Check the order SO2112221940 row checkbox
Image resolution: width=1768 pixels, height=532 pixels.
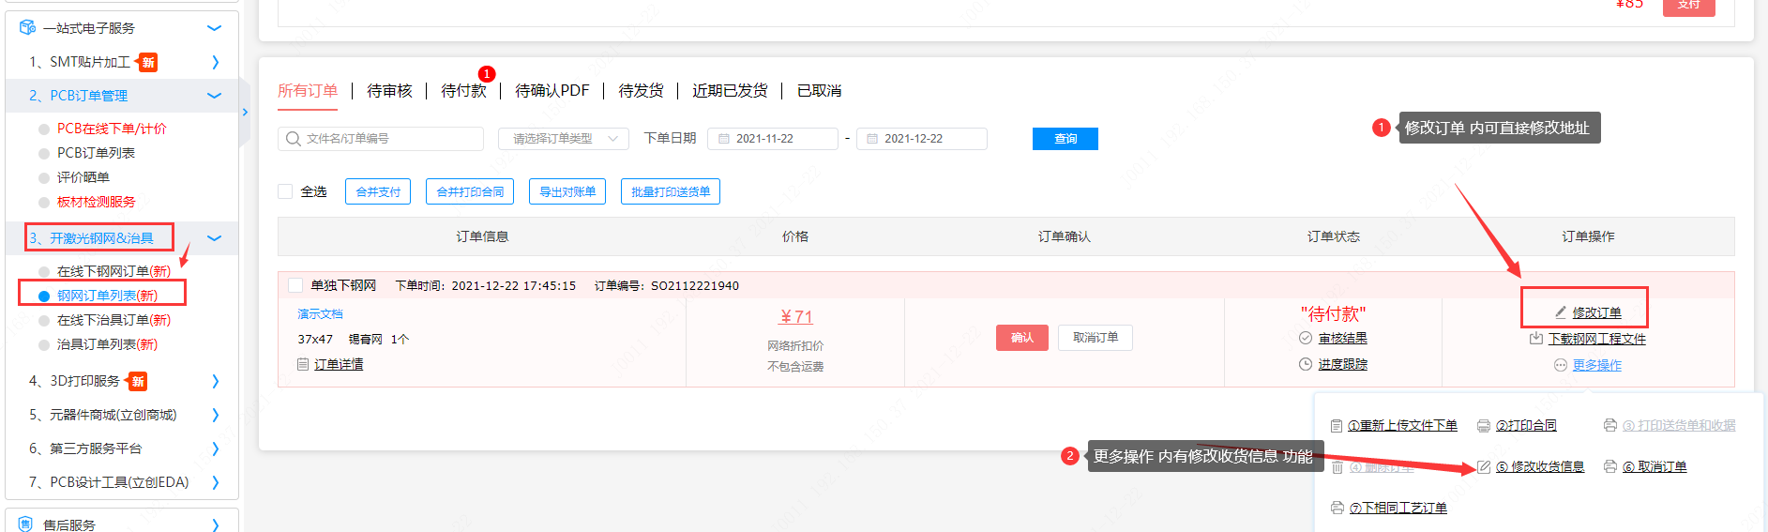[x=295, y=285]
